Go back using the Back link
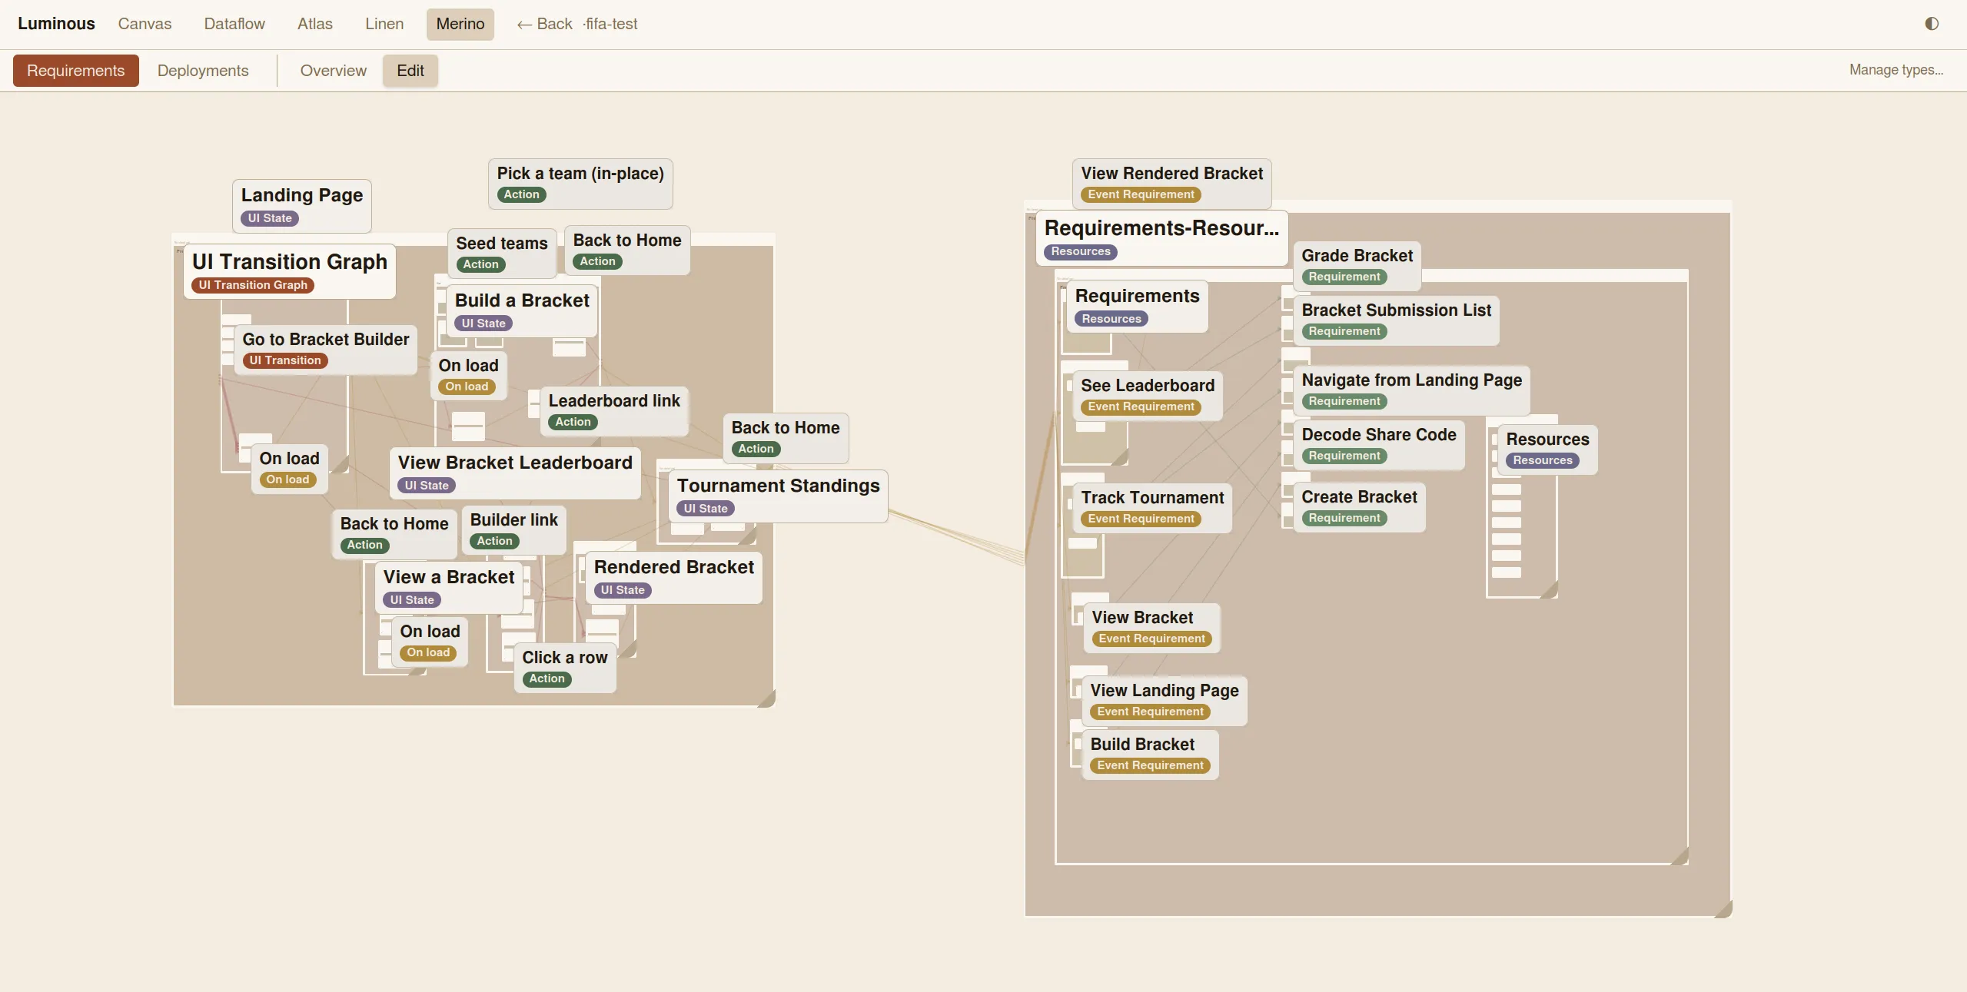Viewport: 1967px width, 992px height. 544,24
